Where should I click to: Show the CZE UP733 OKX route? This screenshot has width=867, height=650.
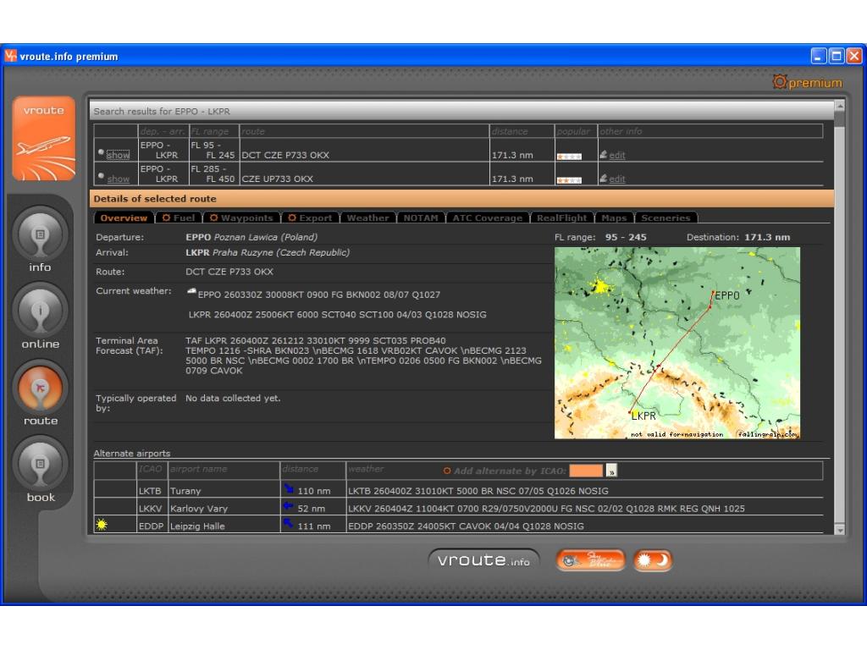[x=119, y=179]
